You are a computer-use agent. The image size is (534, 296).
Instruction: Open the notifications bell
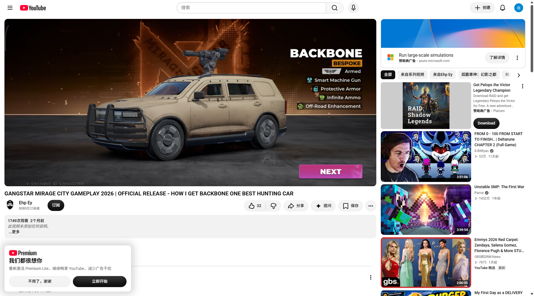click(502, 8)
